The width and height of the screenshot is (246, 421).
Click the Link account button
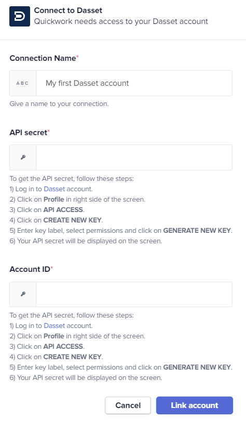click(195, 405)
